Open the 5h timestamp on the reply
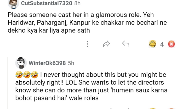This screenshot has height=109, width=183. tap(71, 63)
